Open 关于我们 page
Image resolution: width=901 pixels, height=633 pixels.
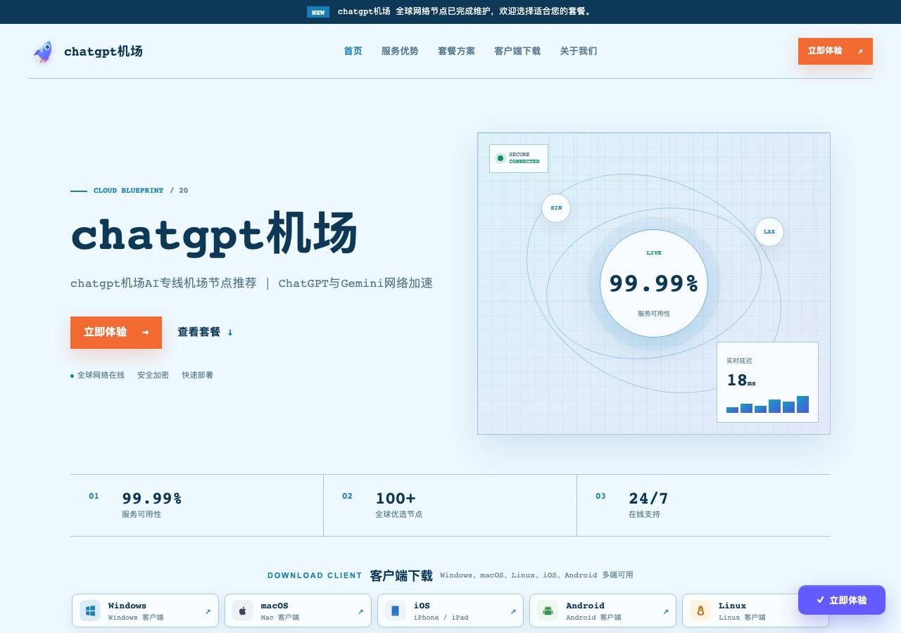pyautogui.click(x=579, y=51)
